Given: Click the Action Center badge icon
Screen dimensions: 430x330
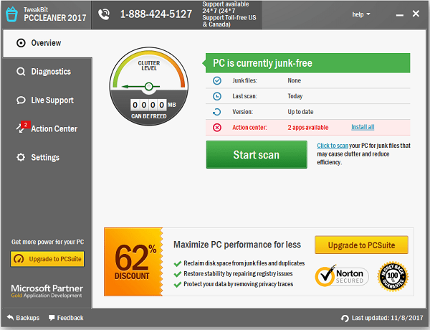Looking at the screenshot, I should [x=22, y=127].
